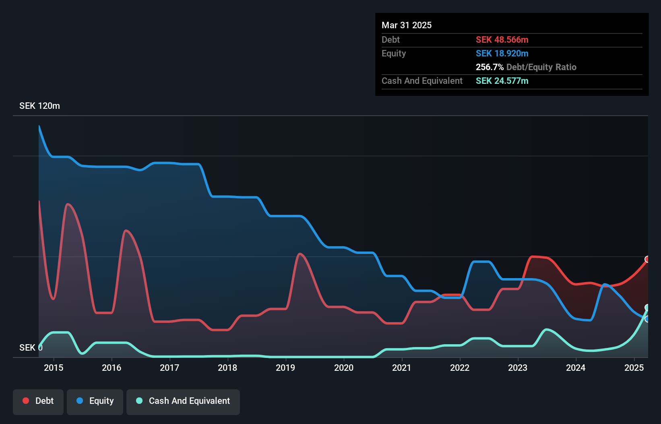Click the teal Cash And Equivalent legend dot
Viewport: 661px width, 424px height.
pos(139,401)
